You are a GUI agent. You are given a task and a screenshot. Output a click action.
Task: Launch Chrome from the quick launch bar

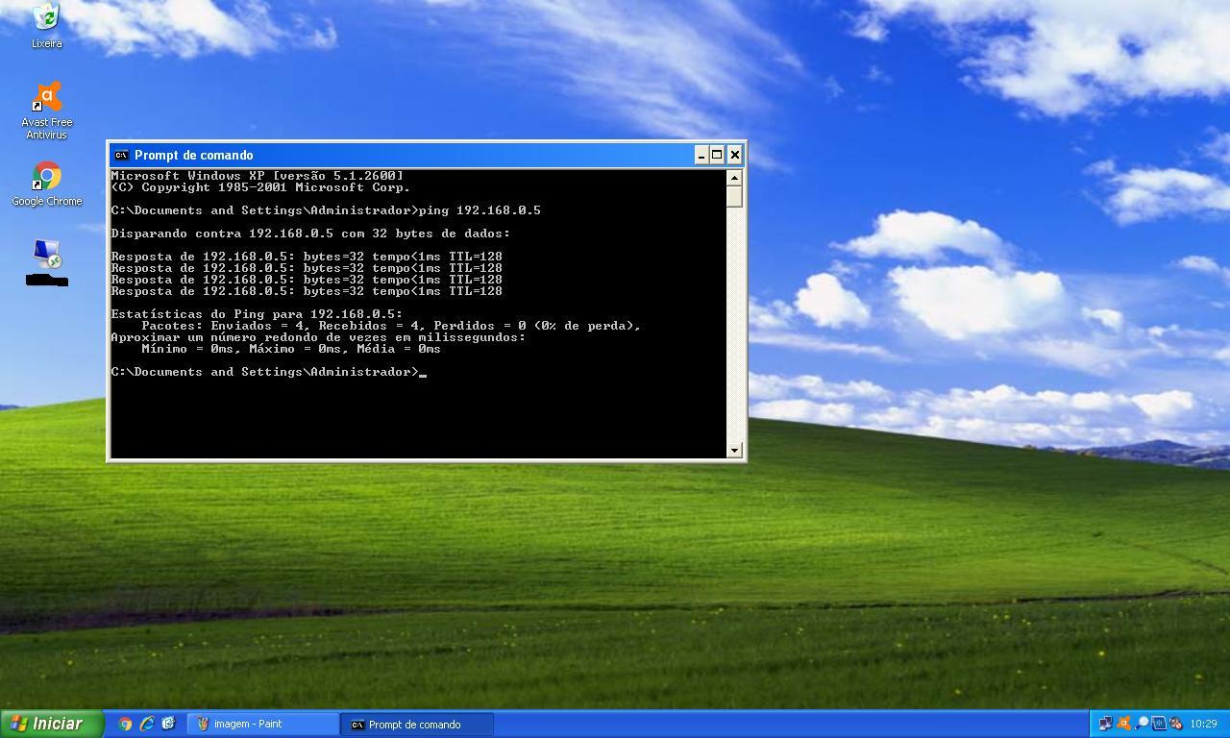coord(125,724)
